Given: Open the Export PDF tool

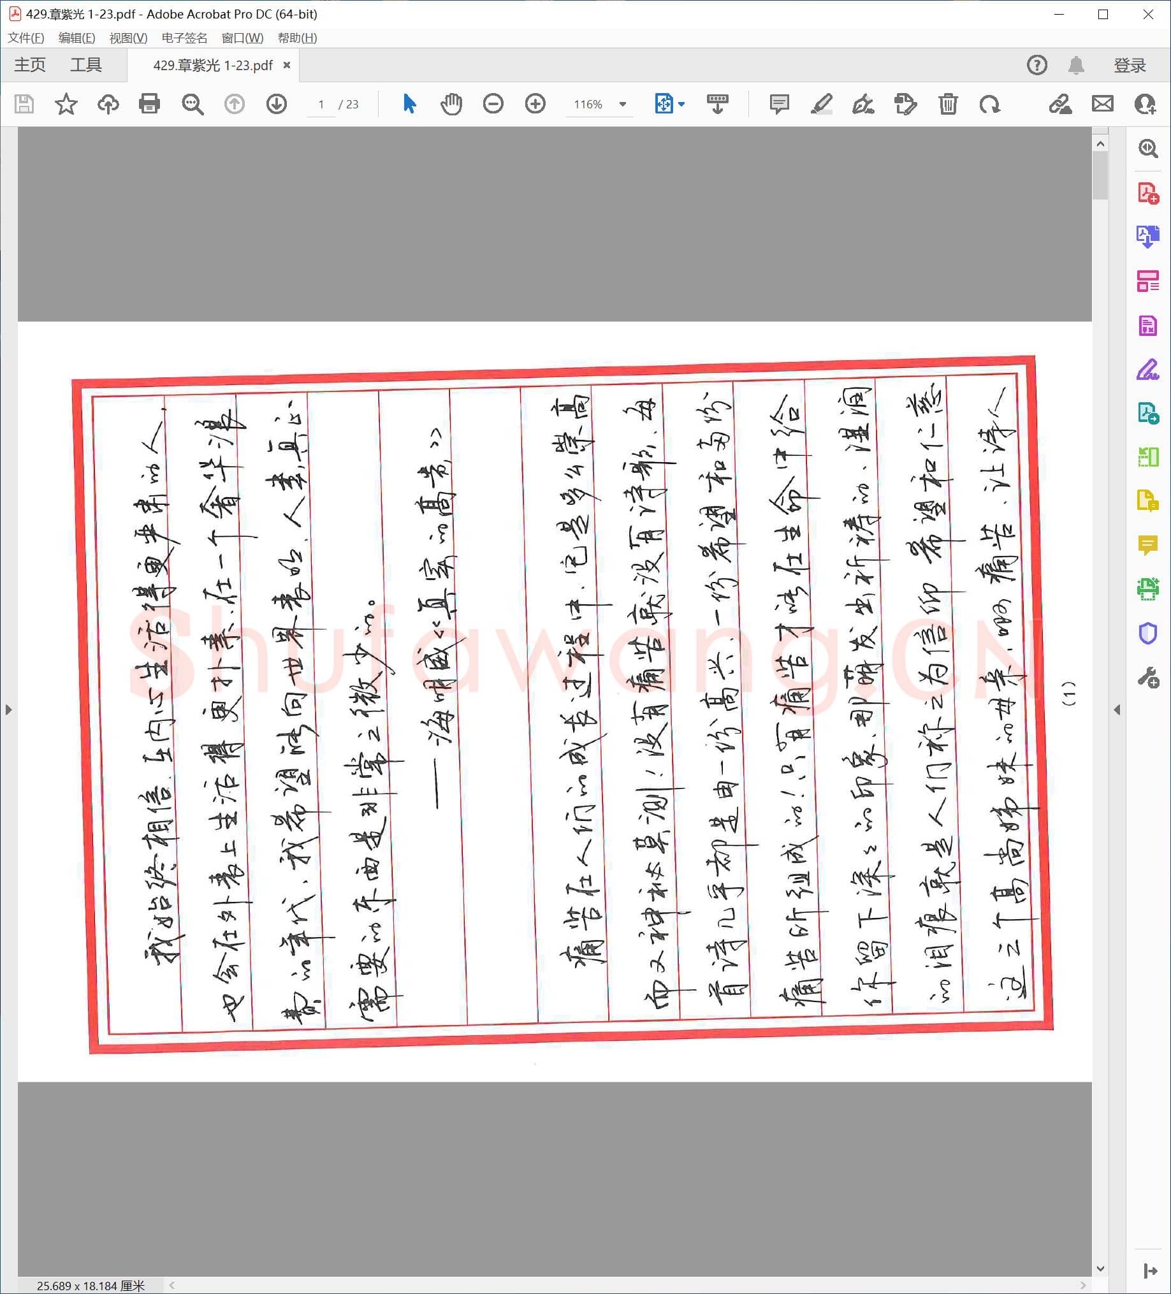Looking at the screenshot, I should (x=1149, y=238).
